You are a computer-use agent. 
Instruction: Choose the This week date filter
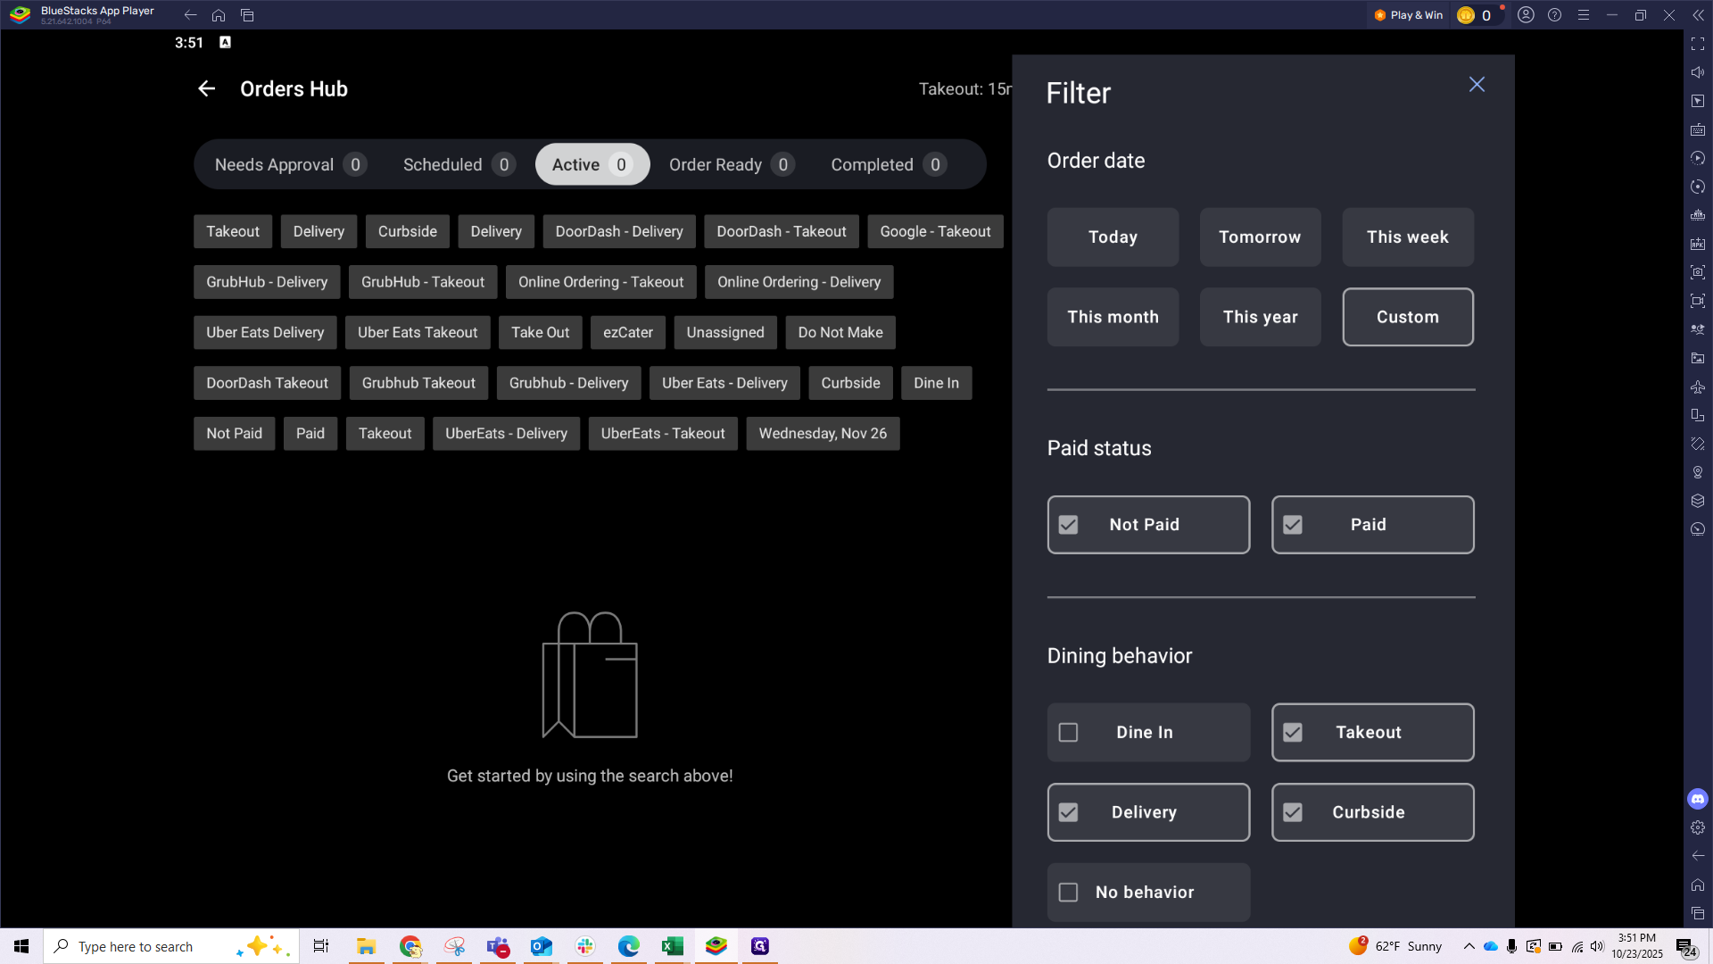[x=1407, y=237]
